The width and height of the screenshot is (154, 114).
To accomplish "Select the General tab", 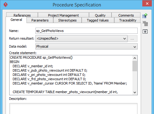I will point(16,20).
